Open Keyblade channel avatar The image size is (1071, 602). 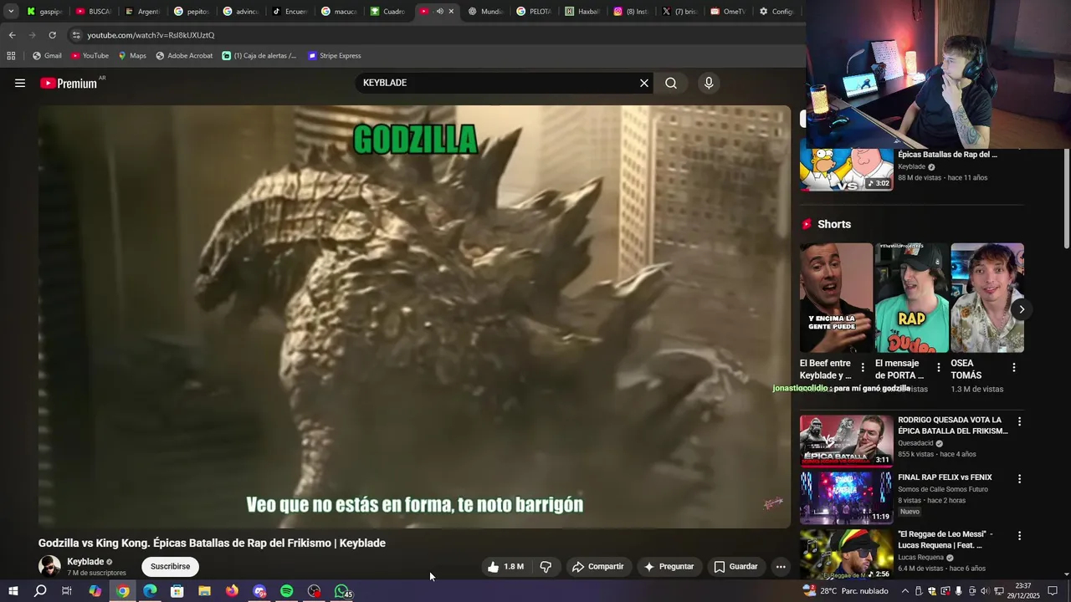coord(49,566)
